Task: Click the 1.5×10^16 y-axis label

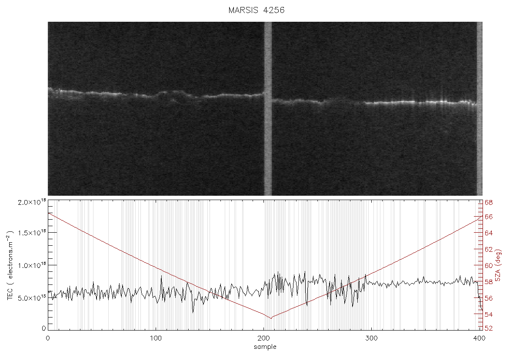Action: 31,233
